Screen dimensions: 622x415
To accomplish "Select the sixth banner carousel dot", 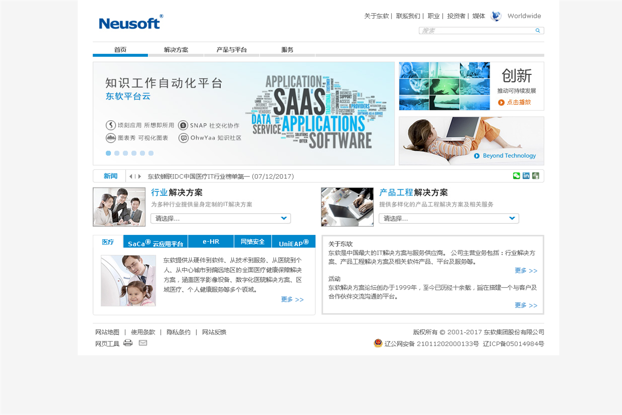I will point(151,153).
